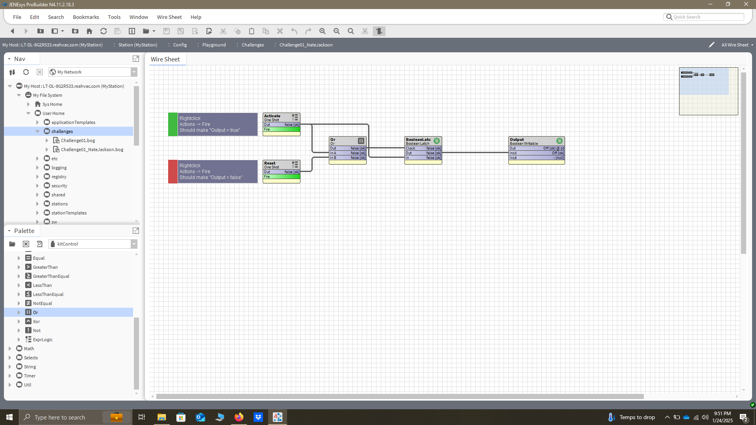The image size is (756, 425).
Task: Toggle maximize on the Nav panel
Action: (136, 59)
